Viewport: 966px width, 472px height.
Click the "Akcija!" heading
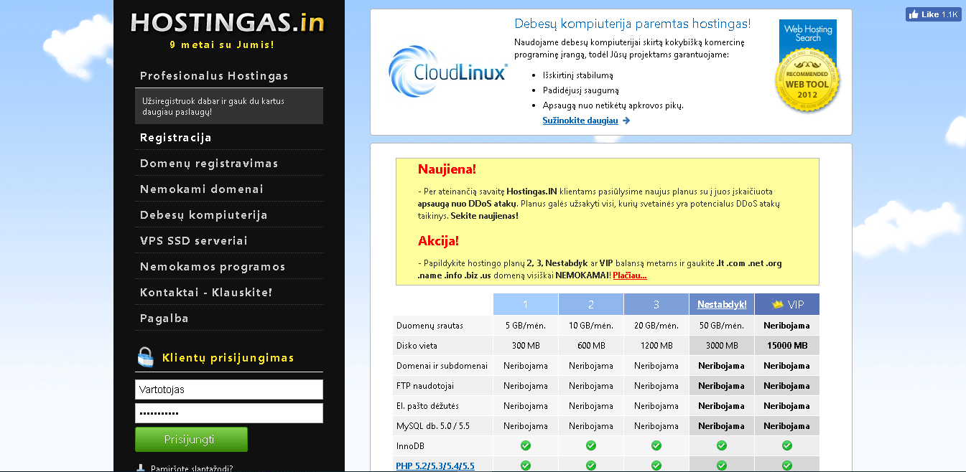(438, 240)
